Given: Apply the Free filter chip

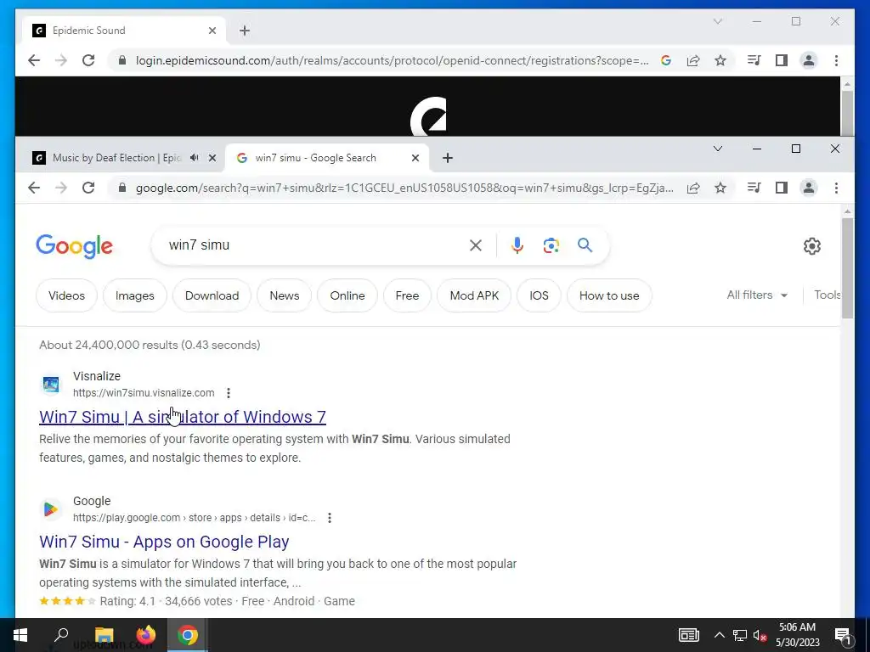Looking at the screenshot, I should (407, 295).
